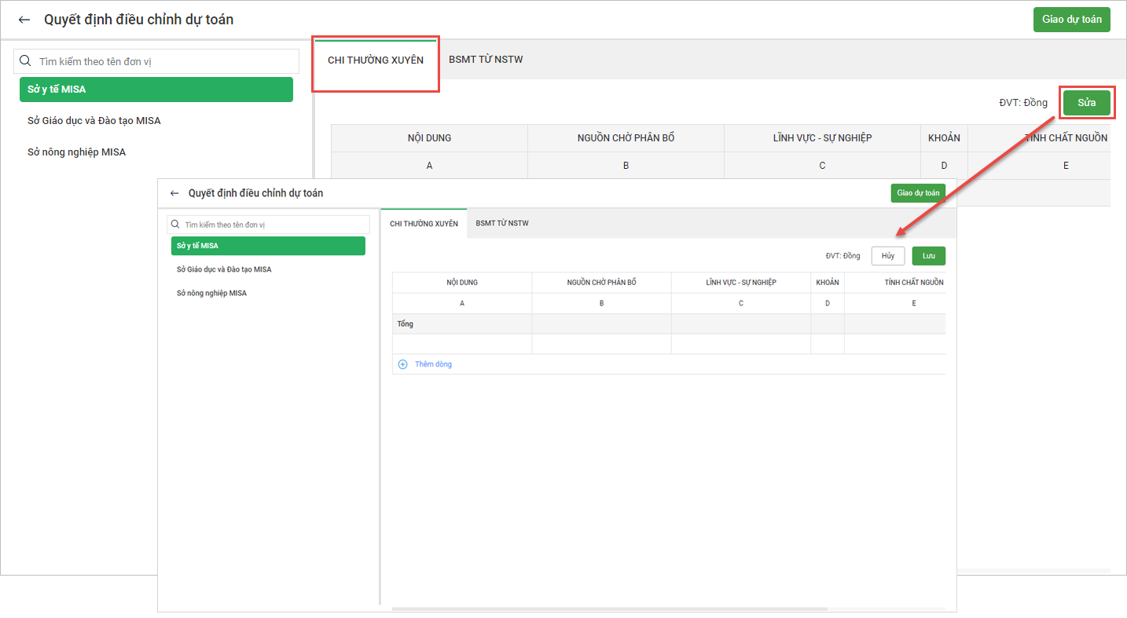Click Giao dự toán in the front window
This screenshot has height=618, width=1127.
pyautogui.click(x=918, y=193)
